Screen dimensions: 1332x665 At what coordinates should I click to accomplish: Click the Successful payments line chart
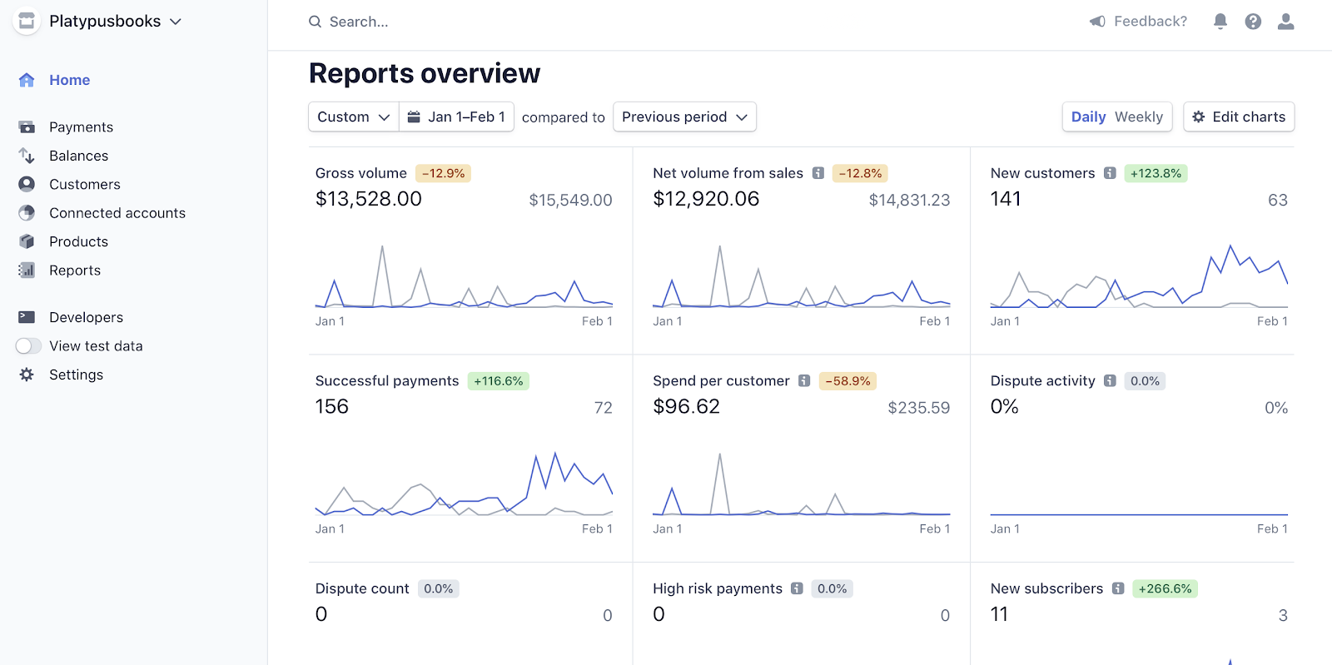pos(464,484)
